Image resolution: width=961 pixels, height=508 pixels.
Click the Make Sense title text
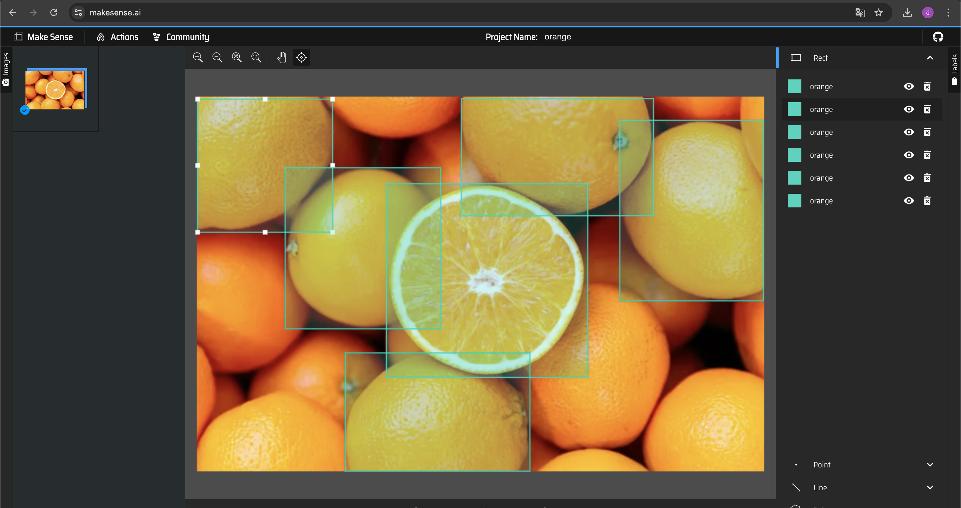(x=50, y=37)
